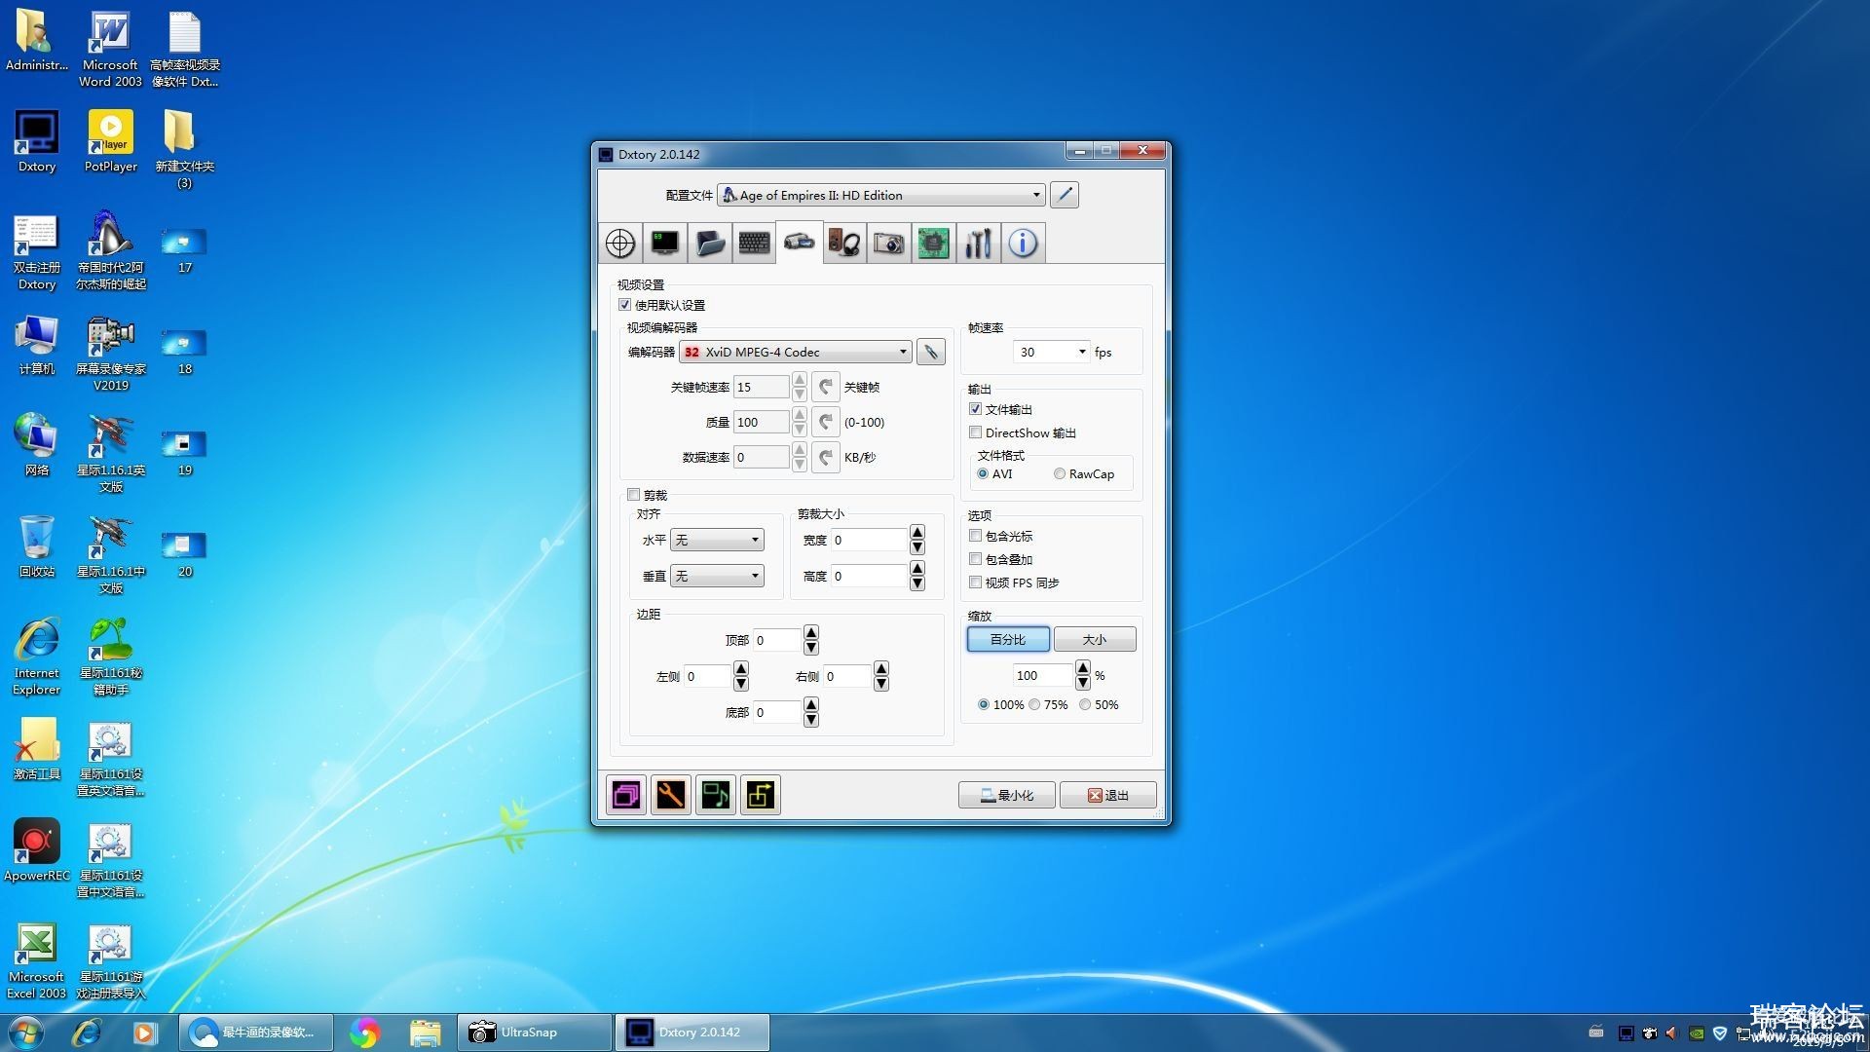Screen dimensions: 1870x1052
Task: Enable the 剪裁 crop checkbox
Action: (633, 495)
